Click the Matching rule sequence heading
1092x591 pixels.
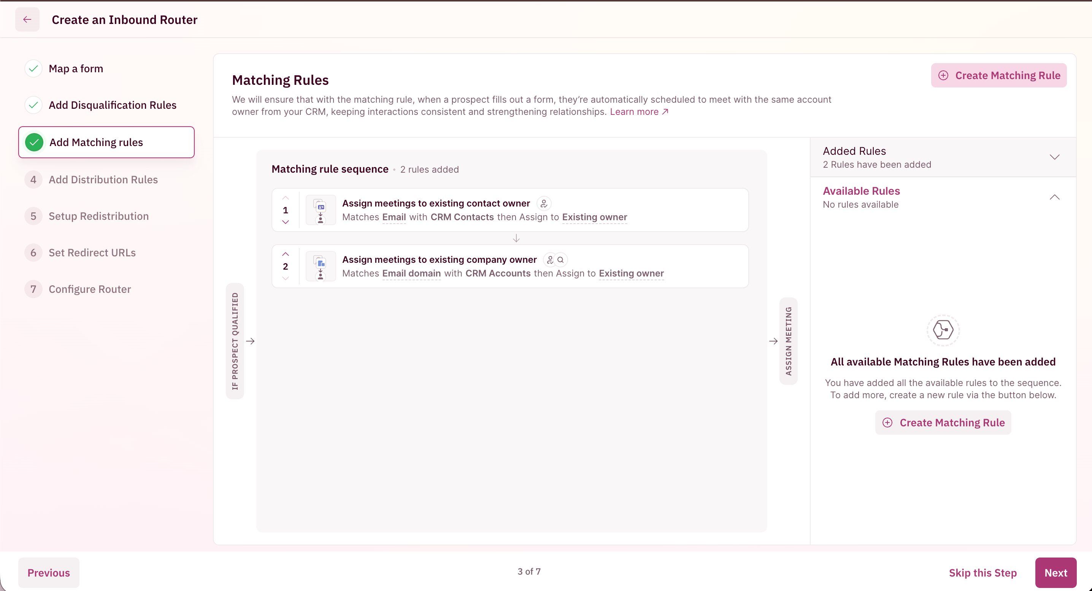point(330,169)
